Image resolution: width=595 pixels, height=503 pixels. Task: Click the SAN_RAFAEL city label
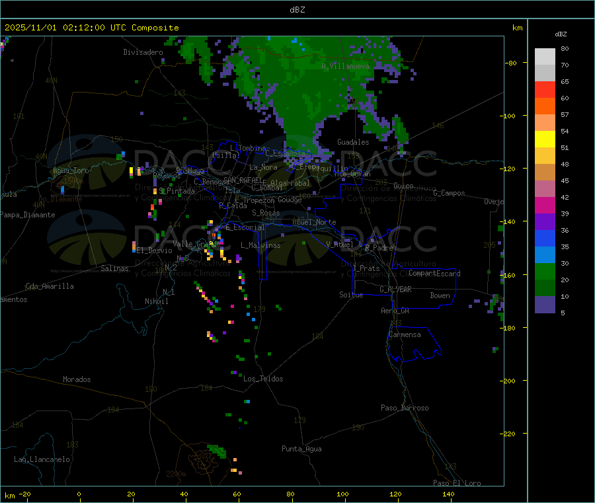tap(243, 180)
